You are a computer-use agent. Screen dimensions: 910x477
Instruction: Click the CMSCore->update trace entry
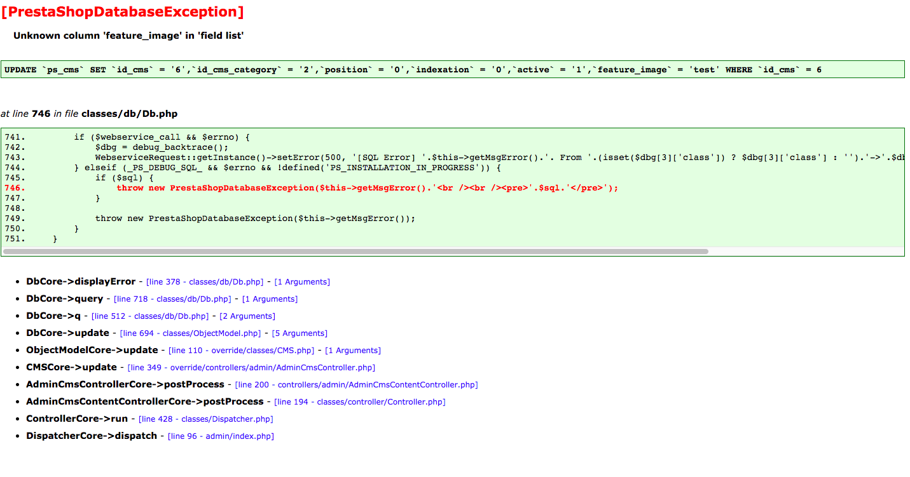pos(71,367)
